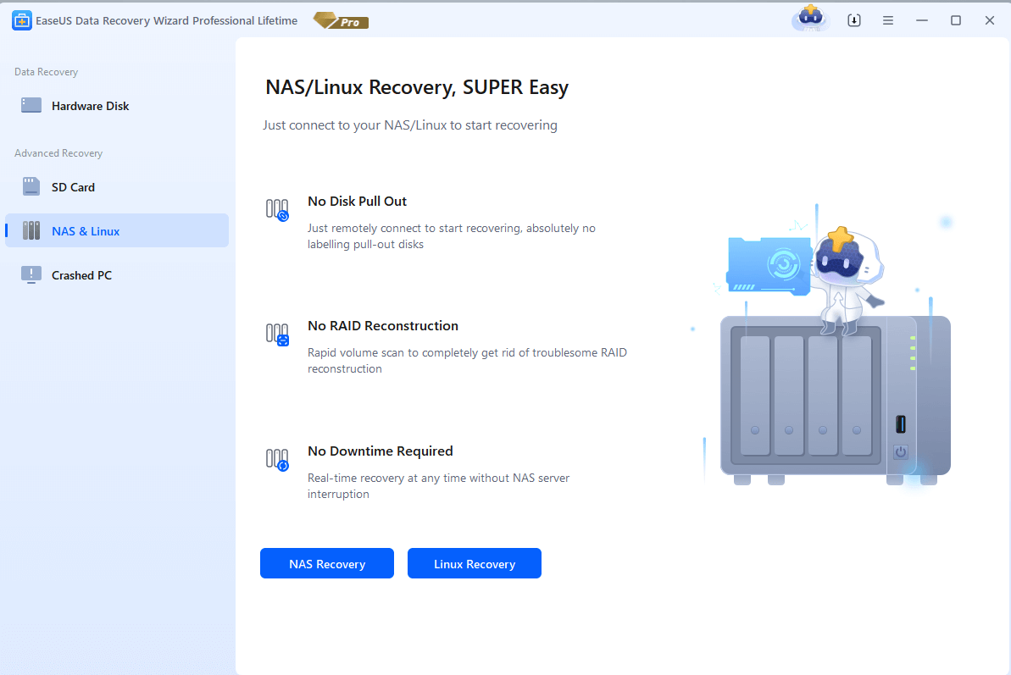Click the power symbol on the NAS illustration

[899, 452]
